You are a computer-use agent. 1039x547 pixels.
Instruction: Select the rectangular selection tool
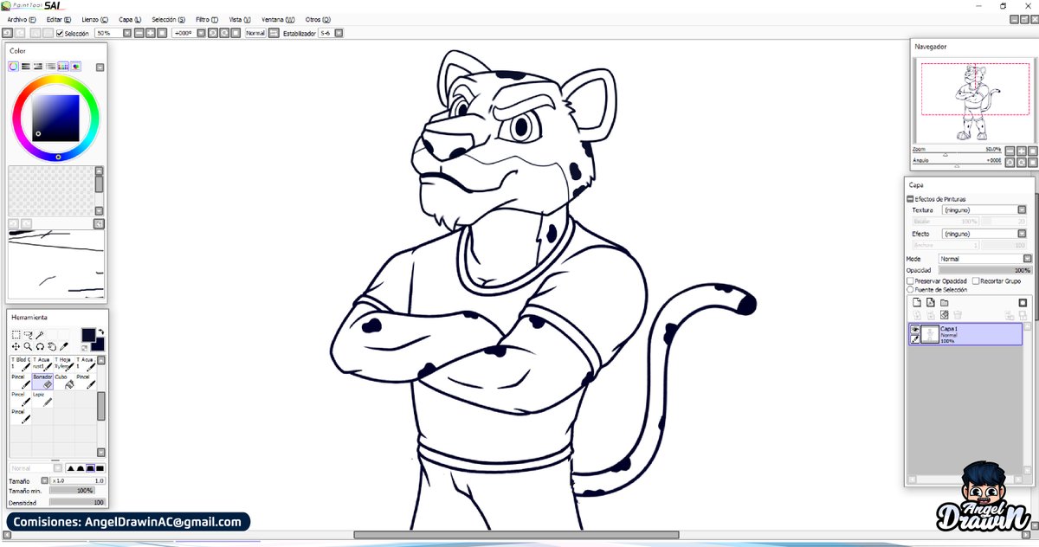coord(16,334)
